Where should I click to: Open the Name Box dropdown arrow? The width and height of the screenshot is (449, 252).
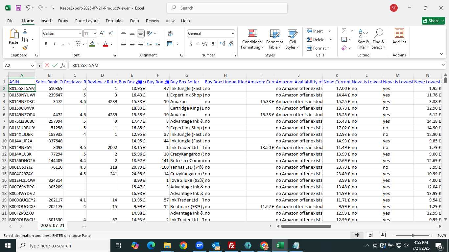(32, 66)
